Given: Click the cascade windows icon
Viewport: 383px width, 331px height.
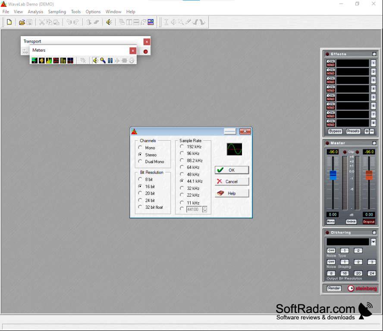Looking at the screenshot, I should pyautogui.click(x=122, y=22).
